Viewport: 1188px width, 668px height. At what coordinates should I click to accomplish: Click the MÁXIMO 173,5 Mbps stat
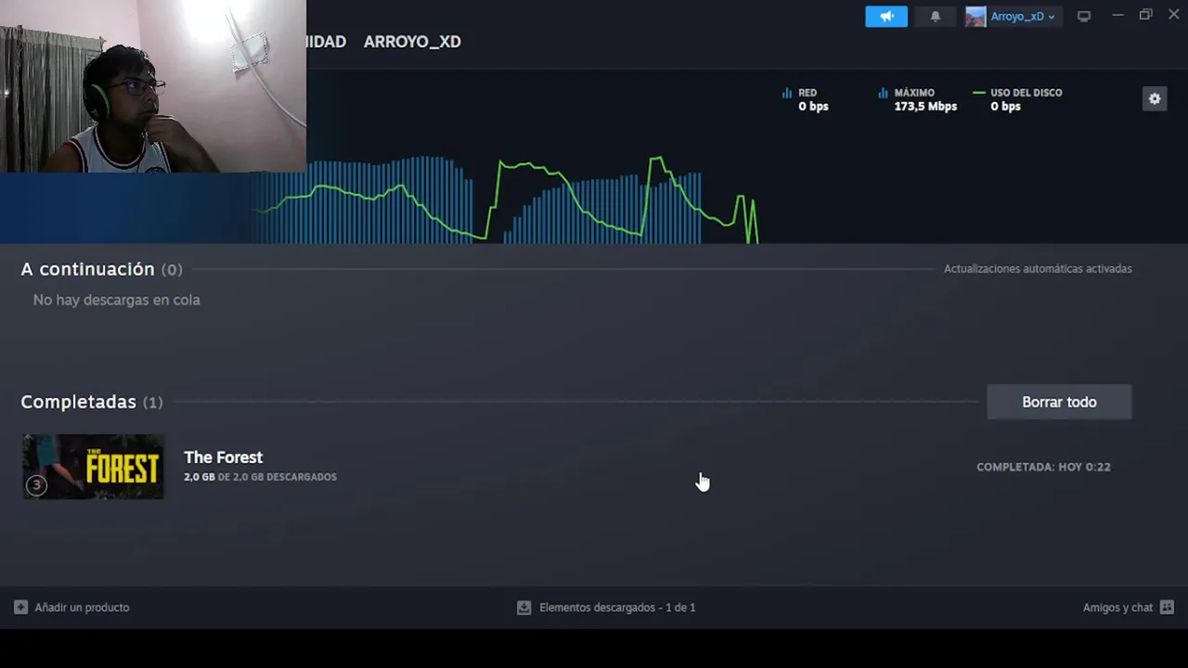point(917,99)
